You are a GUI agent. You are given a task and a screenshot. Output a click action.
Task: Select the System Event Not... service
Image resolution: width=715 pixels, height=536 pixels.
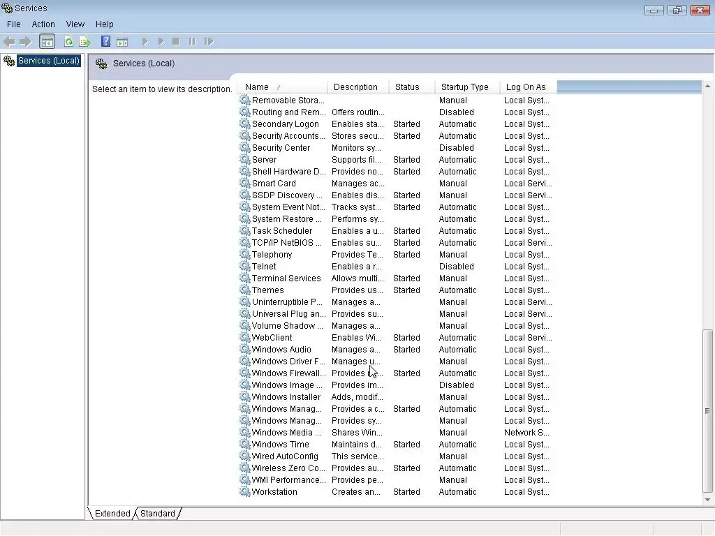point(288,207)
